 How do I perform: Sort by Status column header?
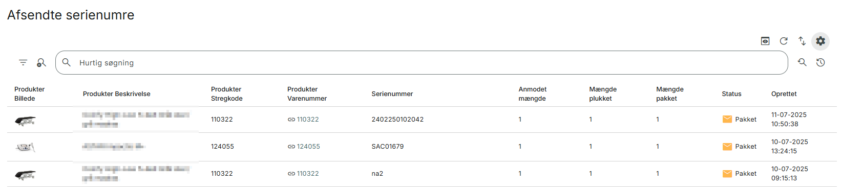(x=731, y=94)
